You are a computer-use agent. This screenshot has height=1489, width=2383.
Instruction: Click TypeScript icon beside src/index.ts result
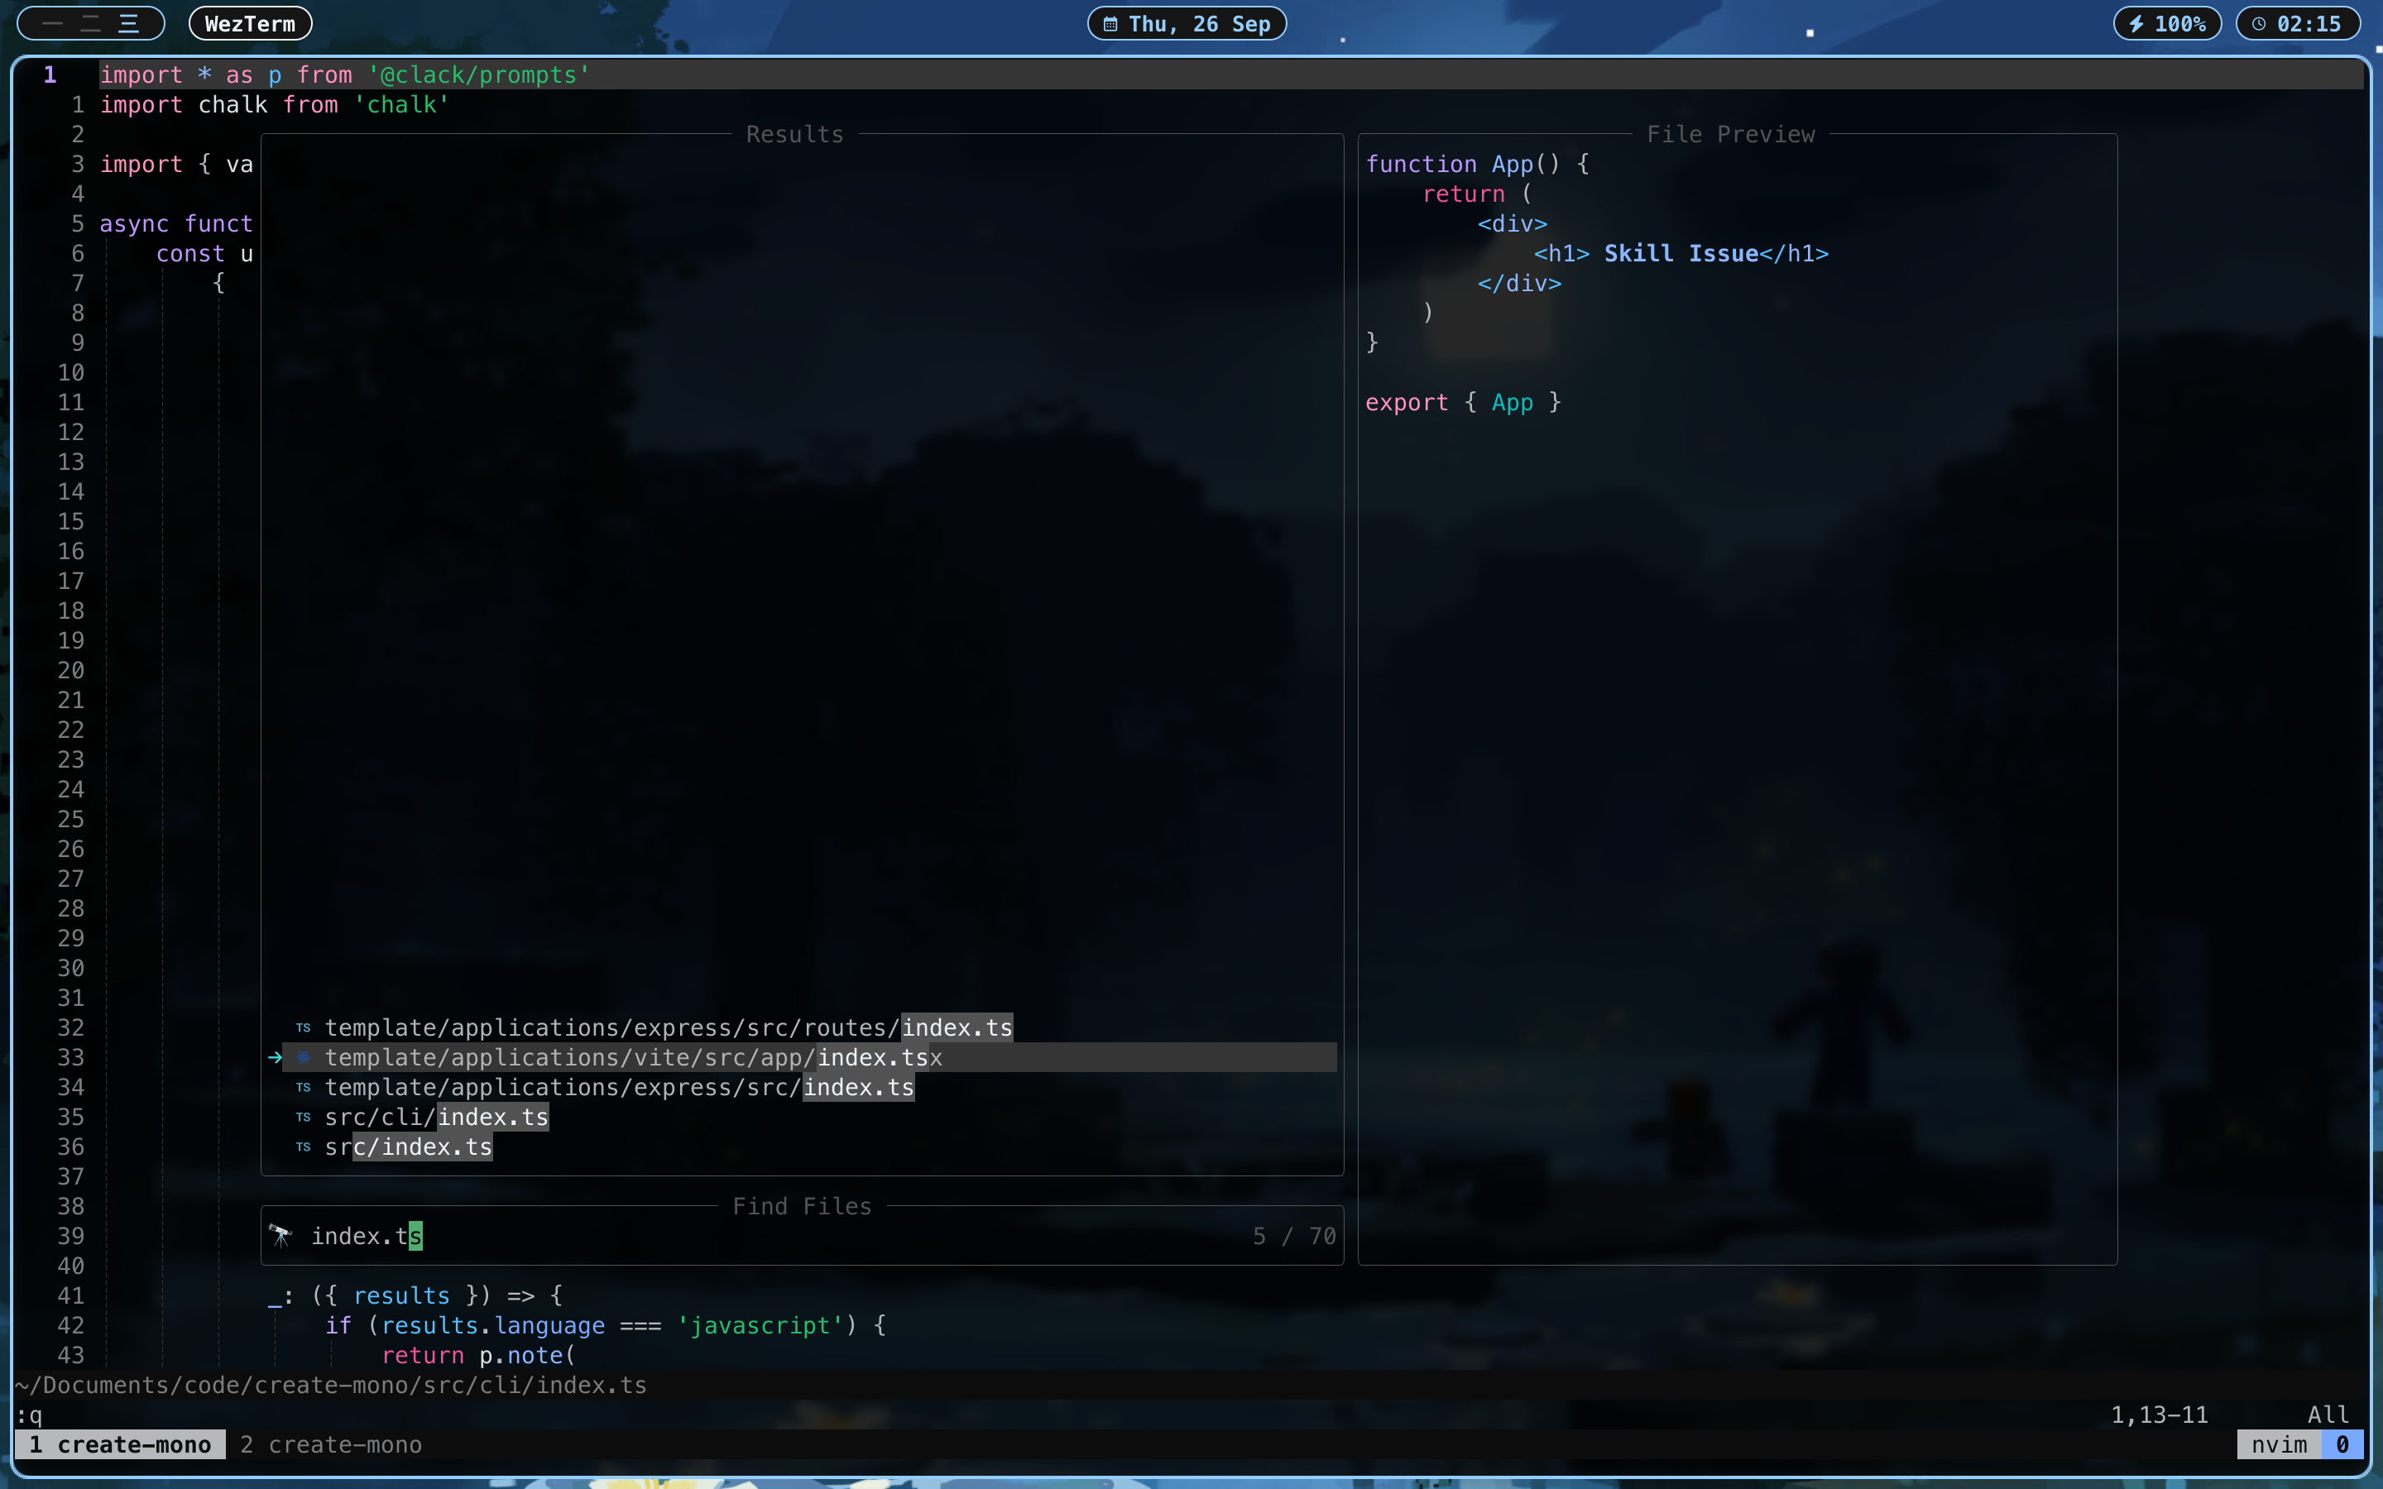(x=304, y=1147)
